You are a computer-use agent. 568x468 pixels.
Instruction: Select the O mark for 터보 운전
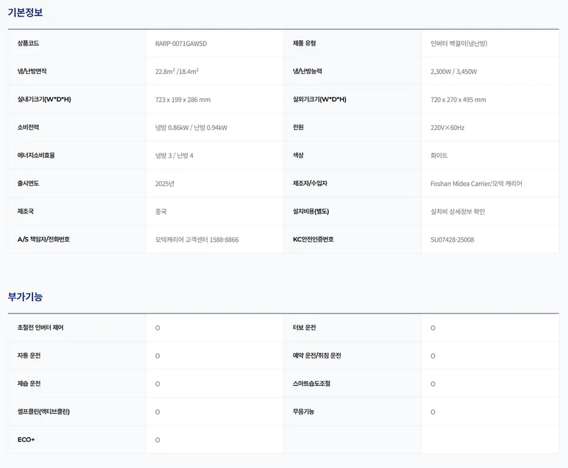tap(433, 328)
